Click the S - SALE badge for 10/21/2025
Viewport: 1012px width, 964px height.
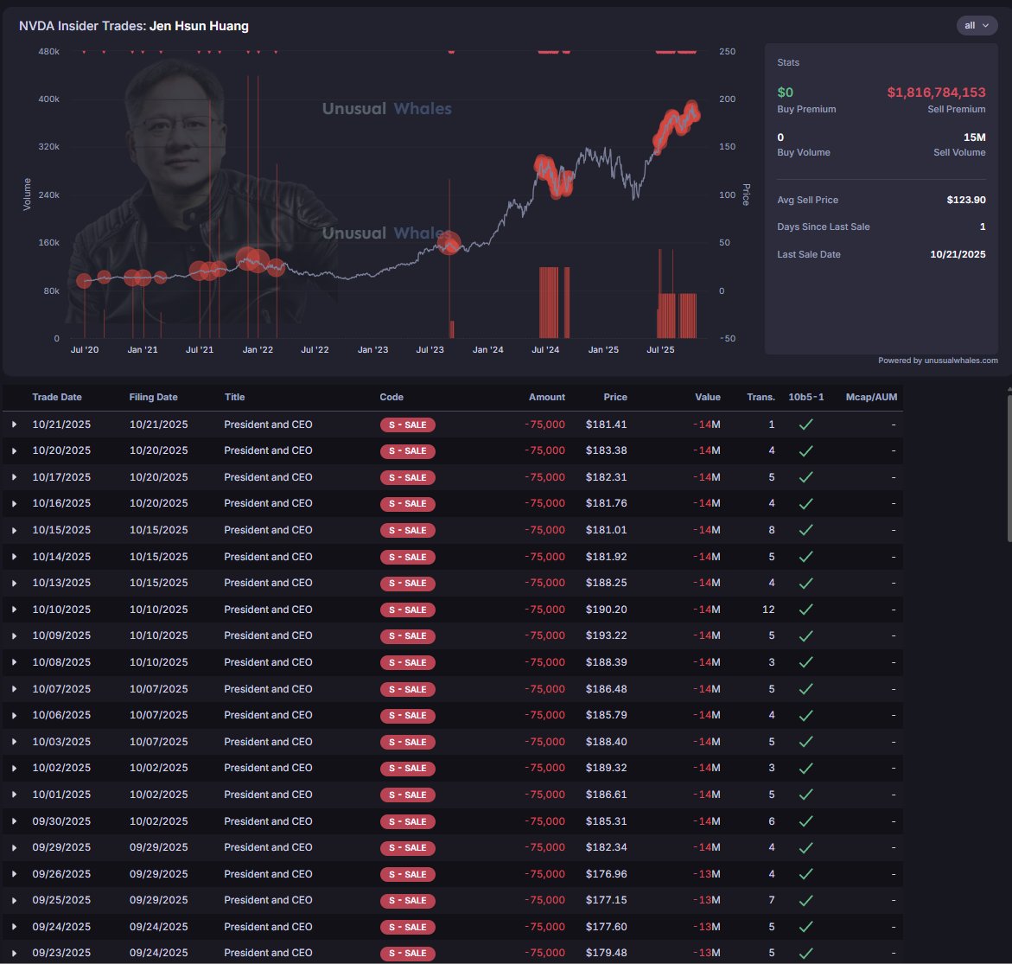tap(407, 425)
